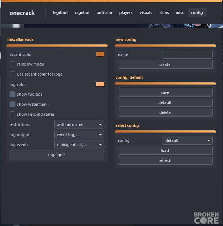Viewport: 223px width, 226px height.
Task: Toggle show tooltips checkbox
Action: pyautogui.click(x=13, y=94)
